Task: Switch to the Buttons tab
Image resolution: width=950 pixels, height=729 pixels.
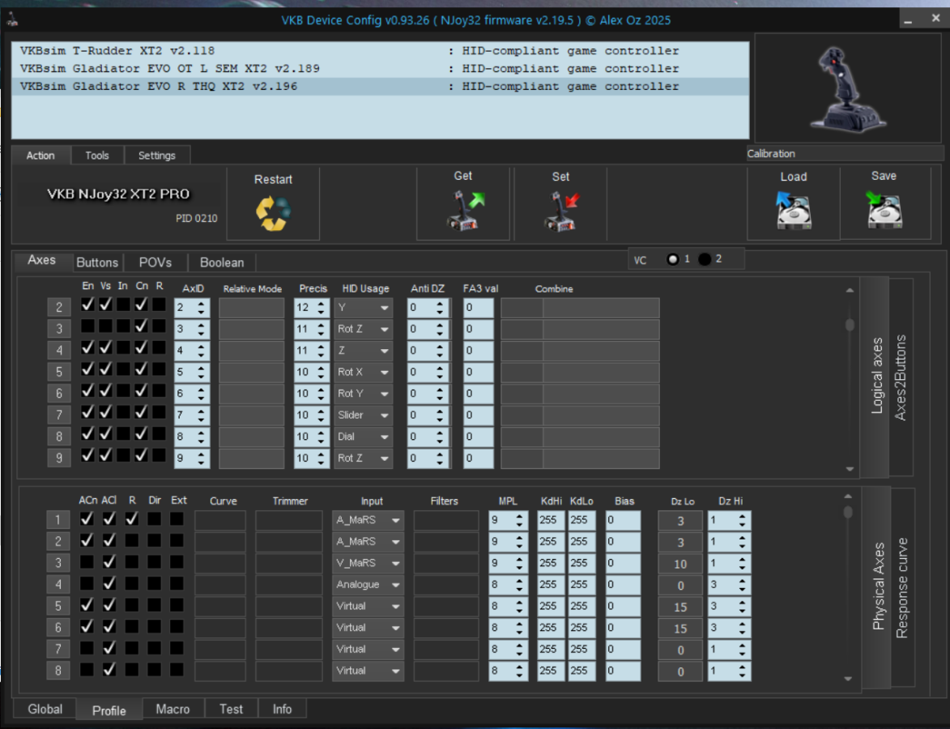Action: click(x=97, y=262)
